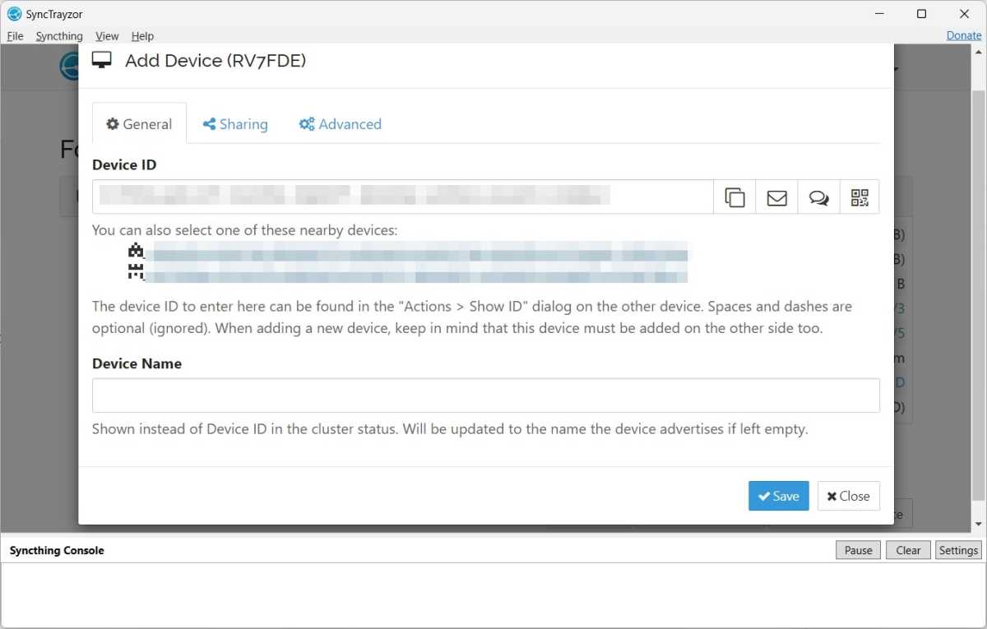Image resolution: width=987 pixels, height=629 pixels.
Task: Open the View menu
Action: click(x=107, y=36)
